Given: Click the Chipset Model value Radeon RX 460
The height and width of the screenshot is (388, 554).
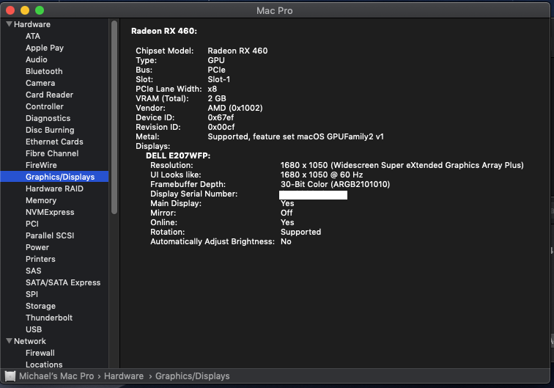Looking at the screenshot, I should [x=237, y=51].
